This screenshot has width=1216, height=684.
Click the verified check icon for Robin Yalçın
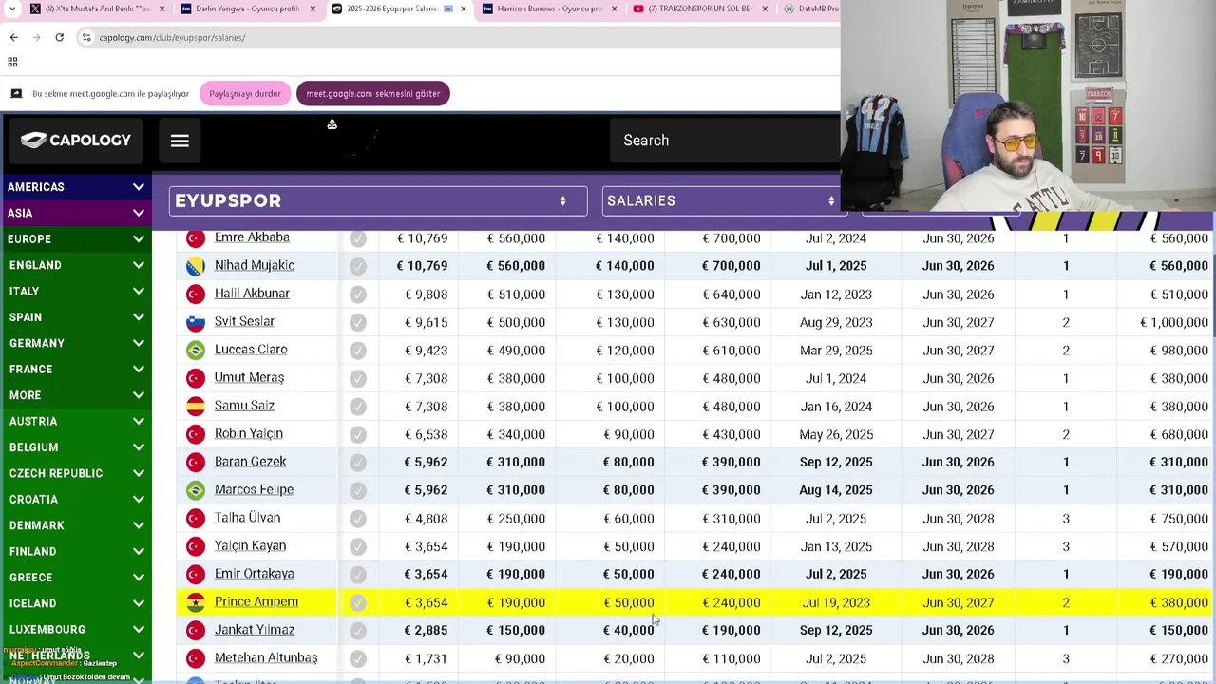coord(358,434)
